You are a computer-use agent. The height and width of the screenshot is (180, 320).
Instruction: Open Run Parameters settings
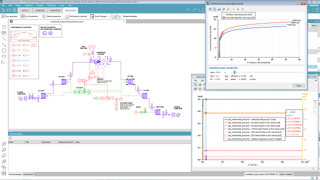29,16
